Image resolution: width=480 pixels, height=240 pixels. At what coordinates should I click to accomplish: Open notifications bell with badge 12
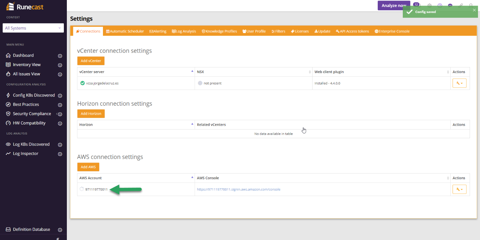point(416,5)
